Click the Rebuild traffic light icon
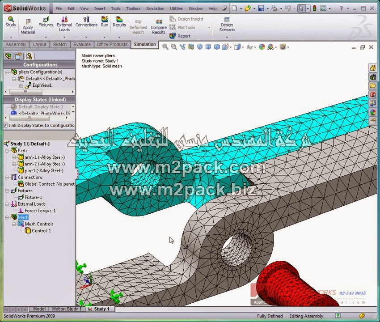This screenshot has height=322, width=380. [x=315, y=8]
